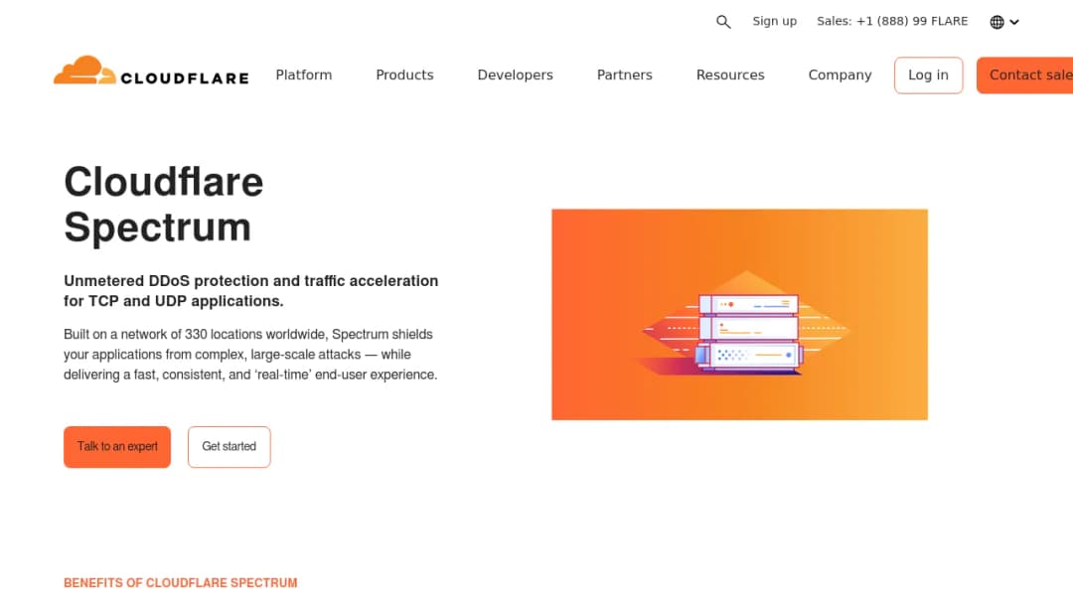This screenshot has height=604, width=1073.
Task: Click the Talk to an expert button
Action: 117,447
